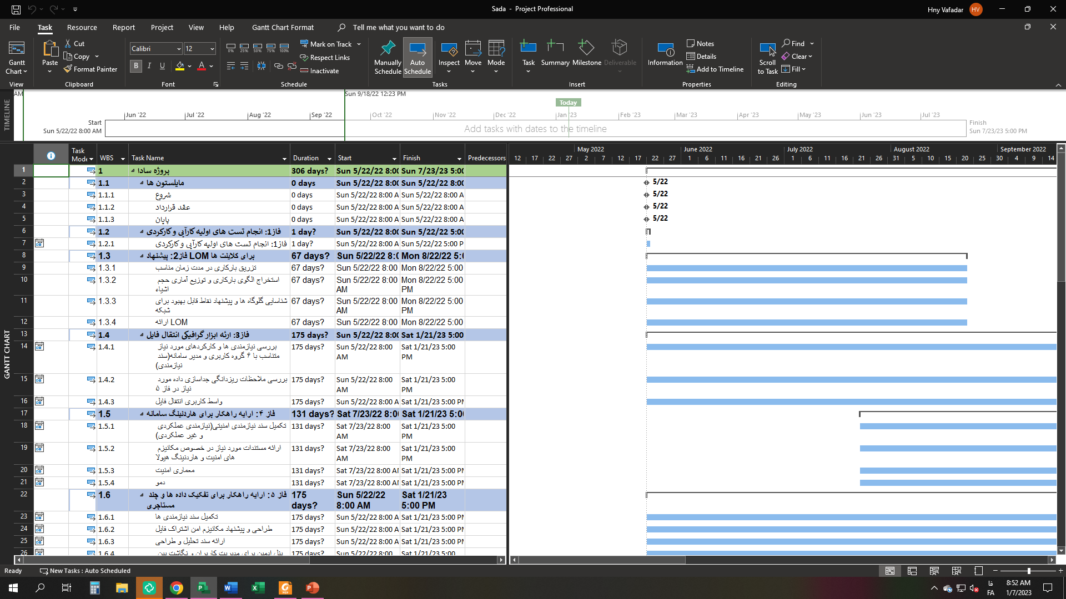The height and width of the screenshot is (599, 1066).
Task: Open Project app in Windows taskbar
Action: tap(203, 588)
